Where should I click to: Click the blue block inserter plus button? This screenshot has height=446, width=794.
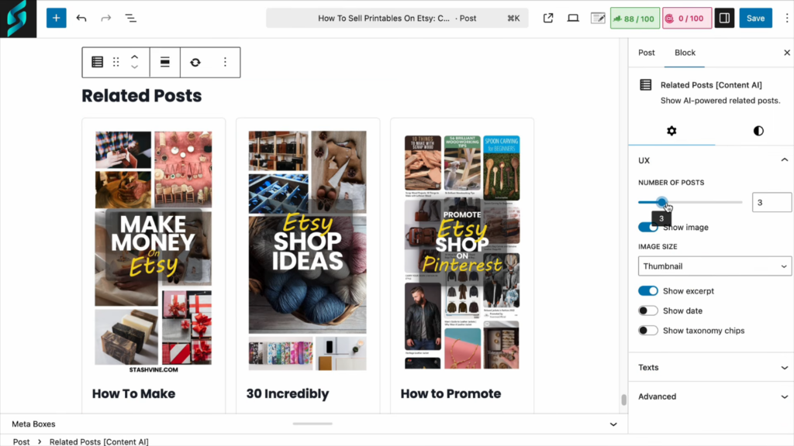point(56,18)
